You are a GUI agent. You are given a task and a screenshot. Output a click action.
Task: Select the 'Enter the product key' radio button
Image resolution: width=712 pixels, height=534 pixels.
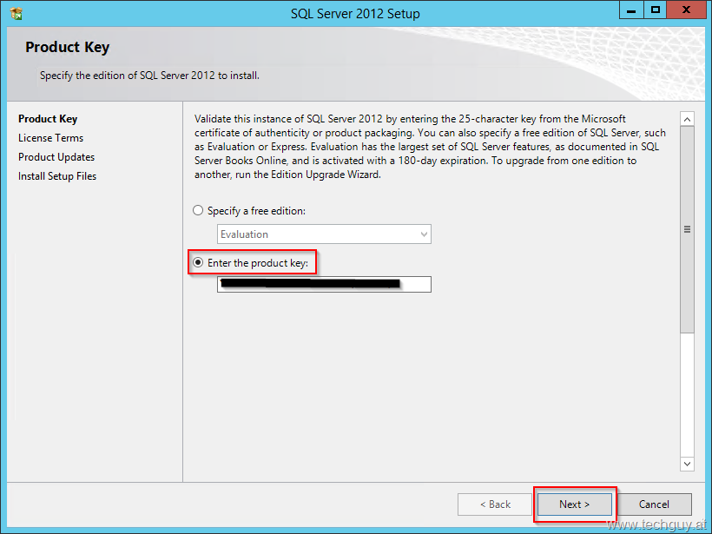click(198, 262)
